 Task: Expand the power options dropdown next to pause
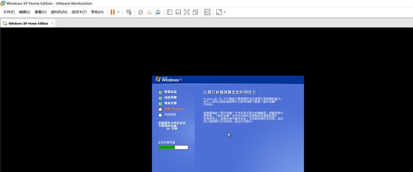coord(118,12)
